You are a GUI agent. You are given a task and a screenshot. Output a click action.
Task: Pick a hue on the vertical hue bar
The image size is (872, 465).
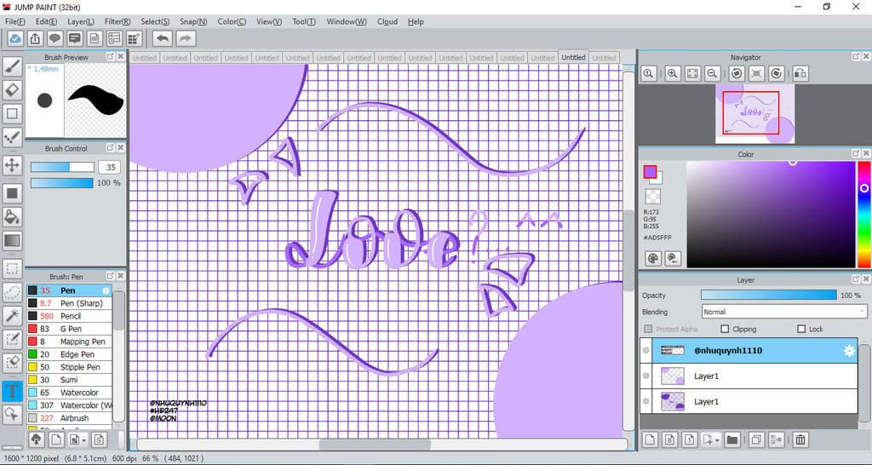863,214
